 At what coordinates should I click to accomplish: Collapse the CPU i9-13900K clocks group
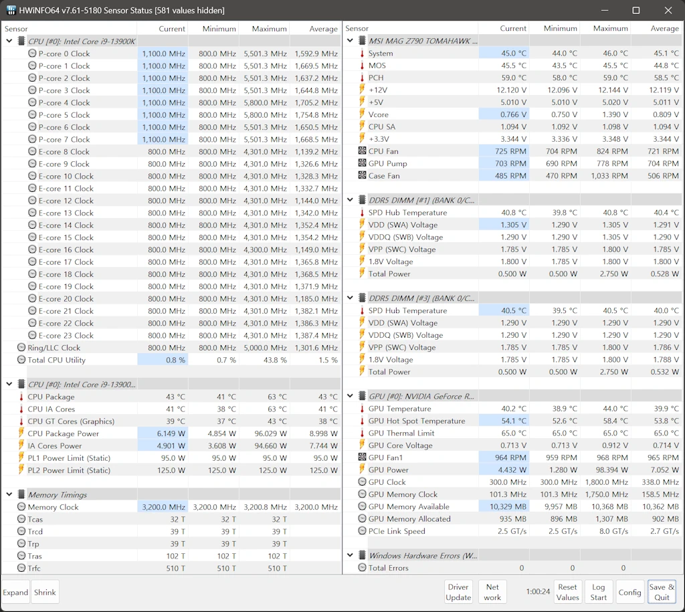pos(9,41)
